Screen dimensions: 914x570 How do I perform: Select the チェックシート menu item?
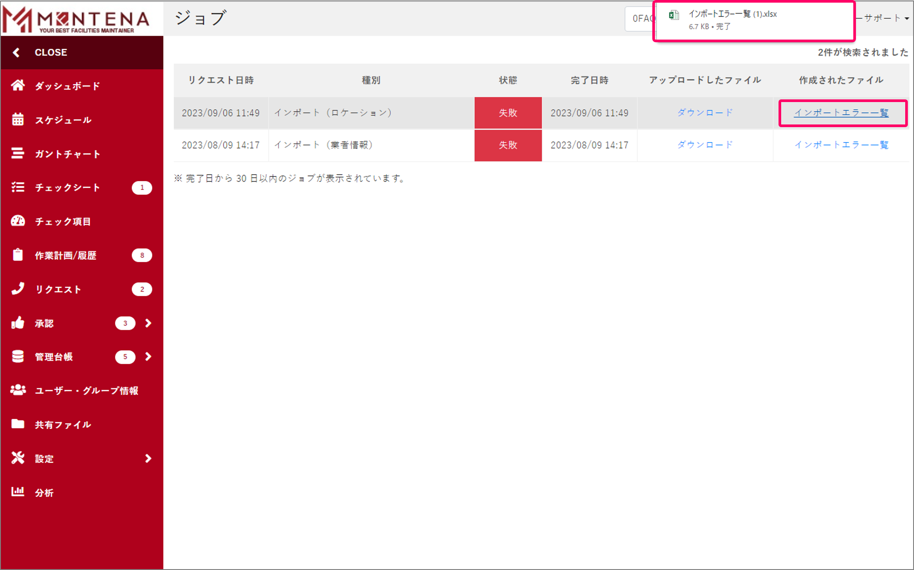[x=67, y=188]
